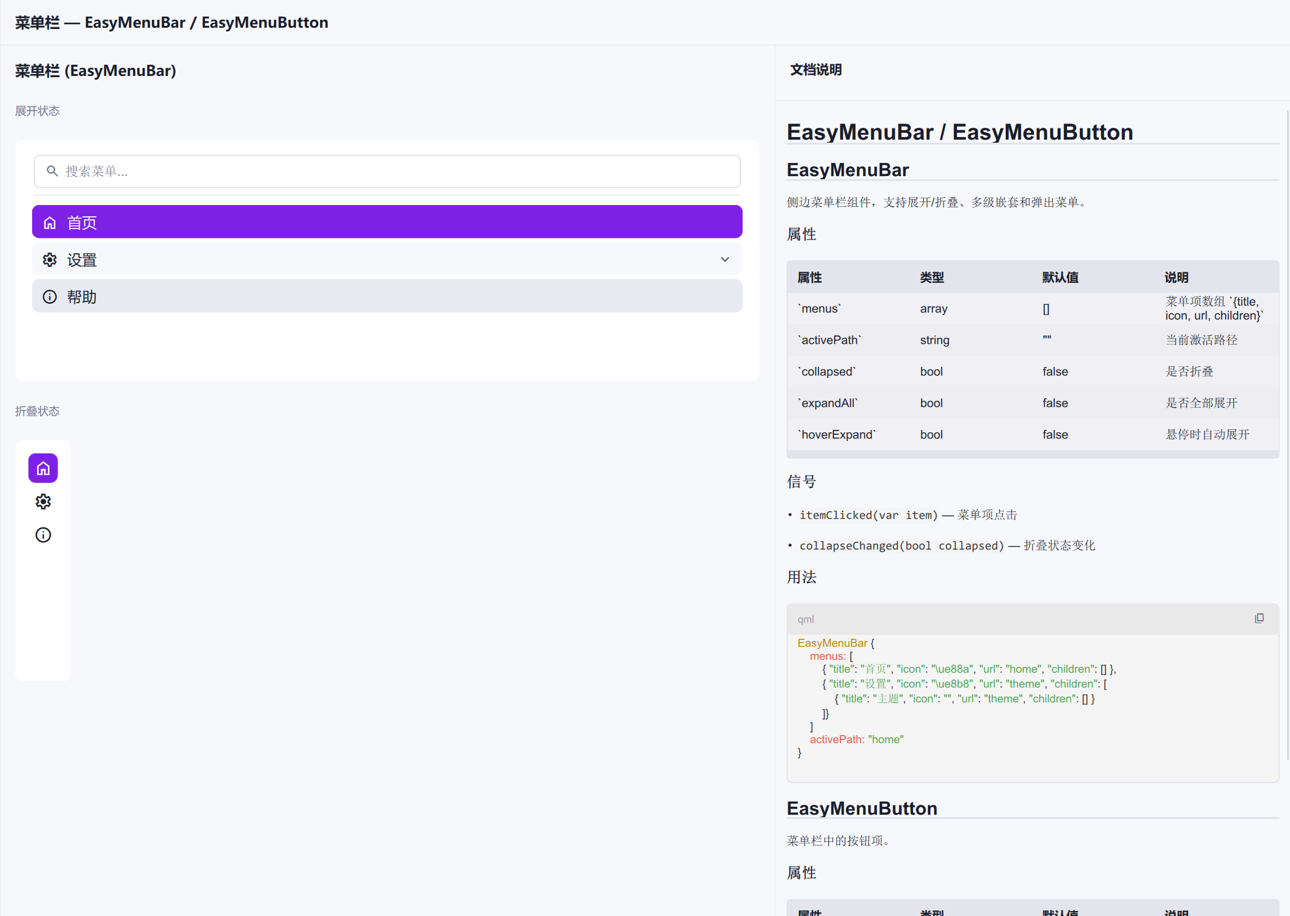This screenshot has width=1290, height=916.
Task: Open the 帮助 menu item
Action: coord(387,296)
